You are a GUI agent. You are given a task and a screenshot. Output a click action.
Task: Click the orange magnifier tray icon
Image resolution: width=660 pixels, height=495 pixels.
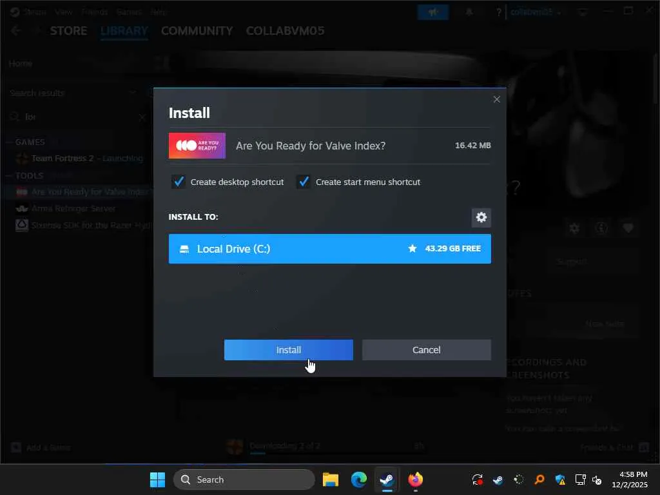[x=539, y=480]
